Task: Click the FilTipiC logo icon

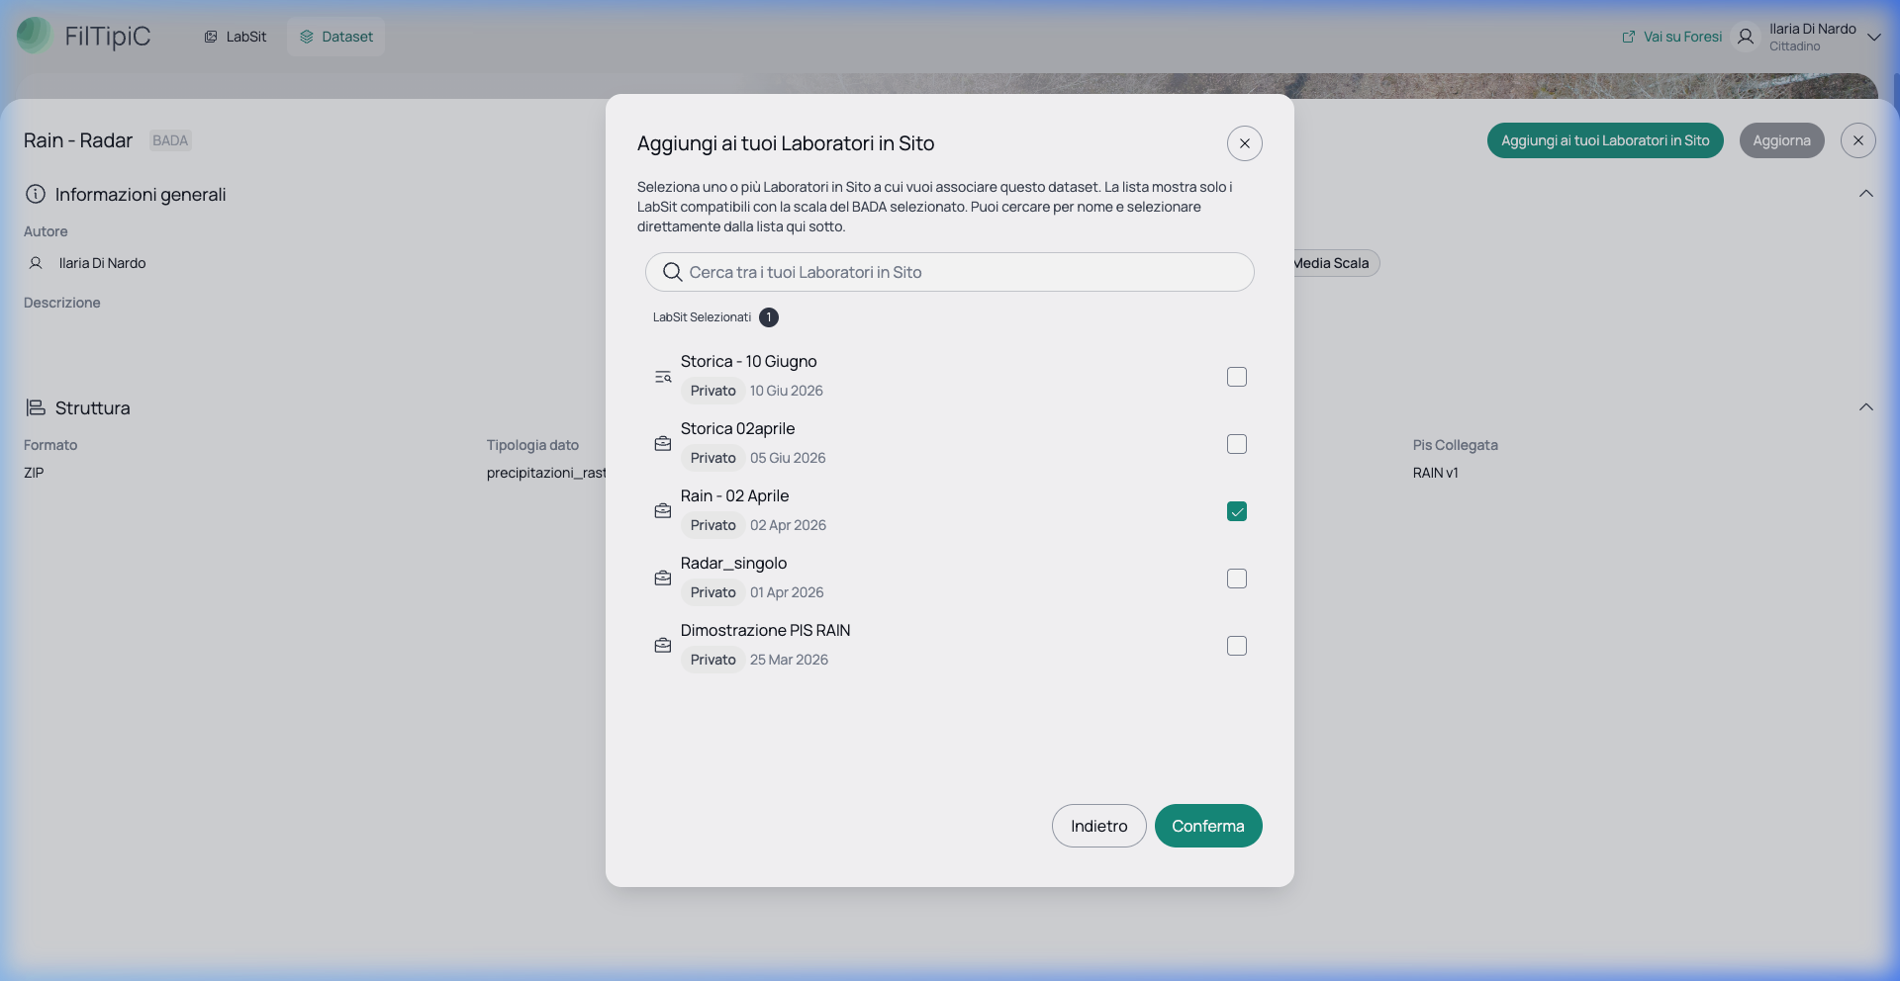Action: pos(35,36)
